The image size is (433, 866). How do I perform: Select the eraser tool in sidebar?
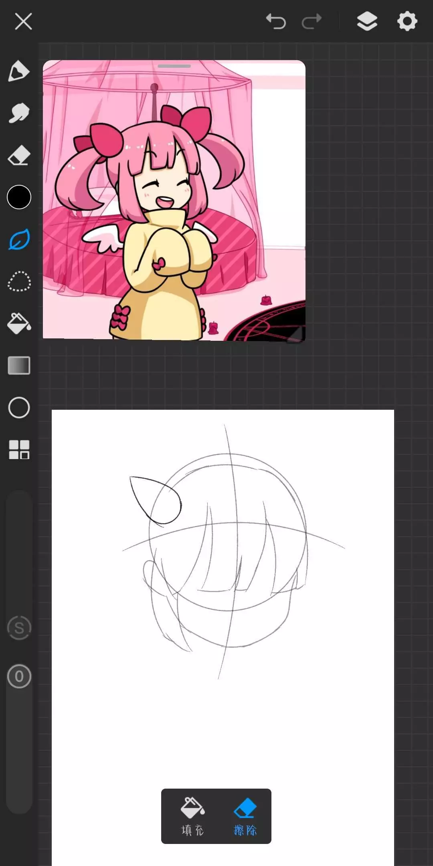(x=19, y=156)
